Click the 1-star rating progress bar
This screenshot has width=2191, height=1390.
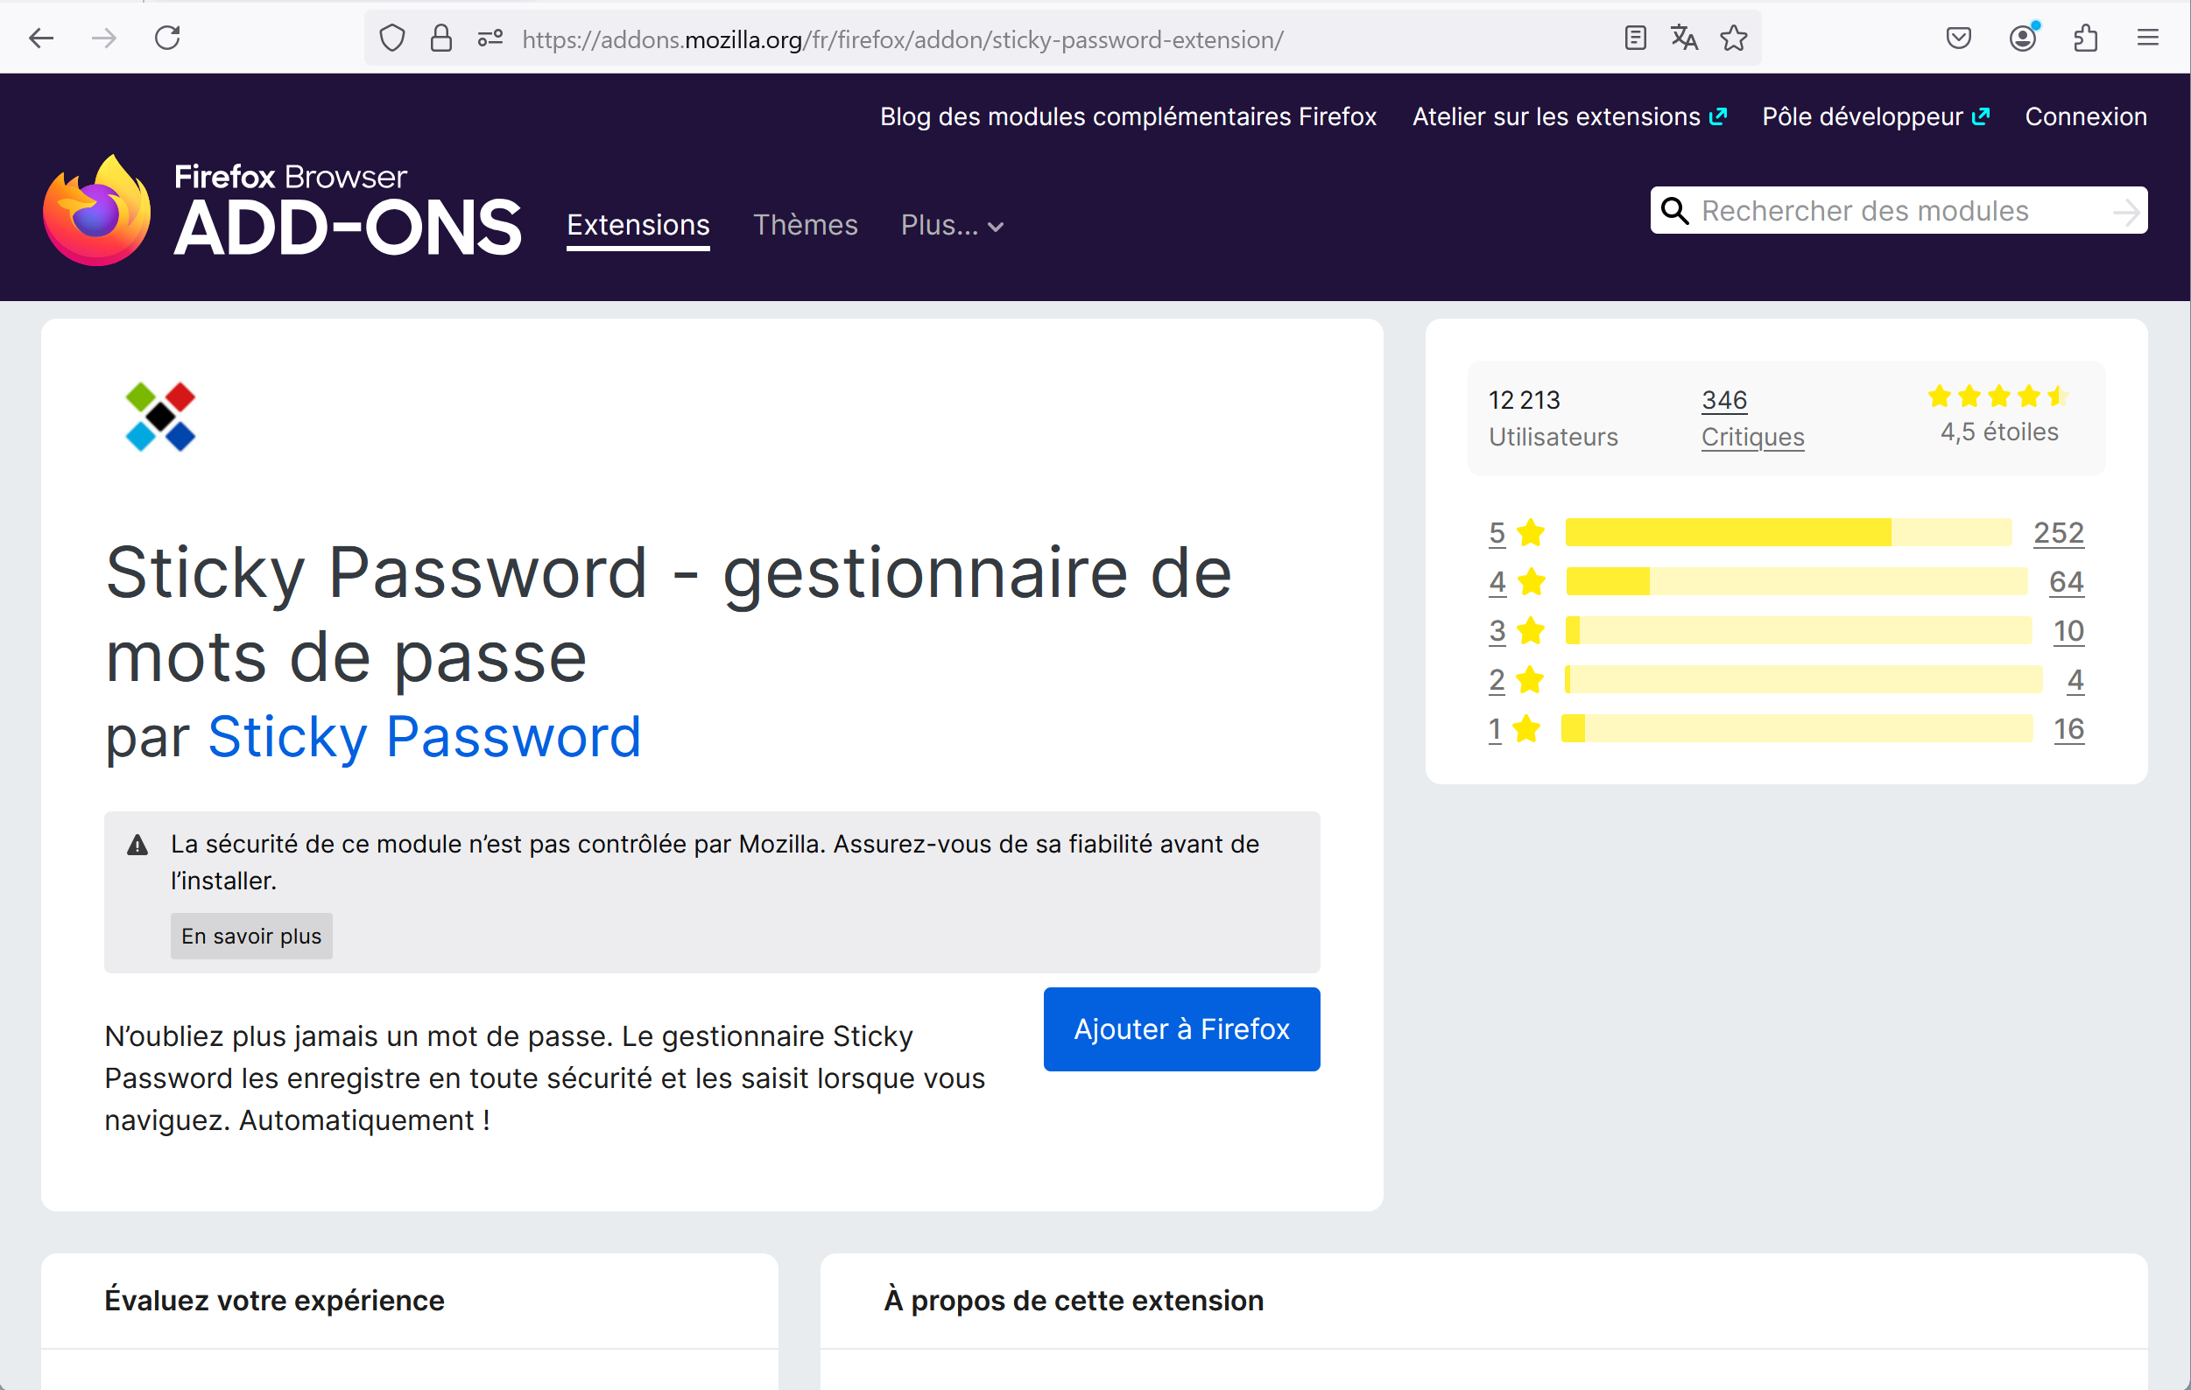pyautogui.click(x=1797, y=728)
